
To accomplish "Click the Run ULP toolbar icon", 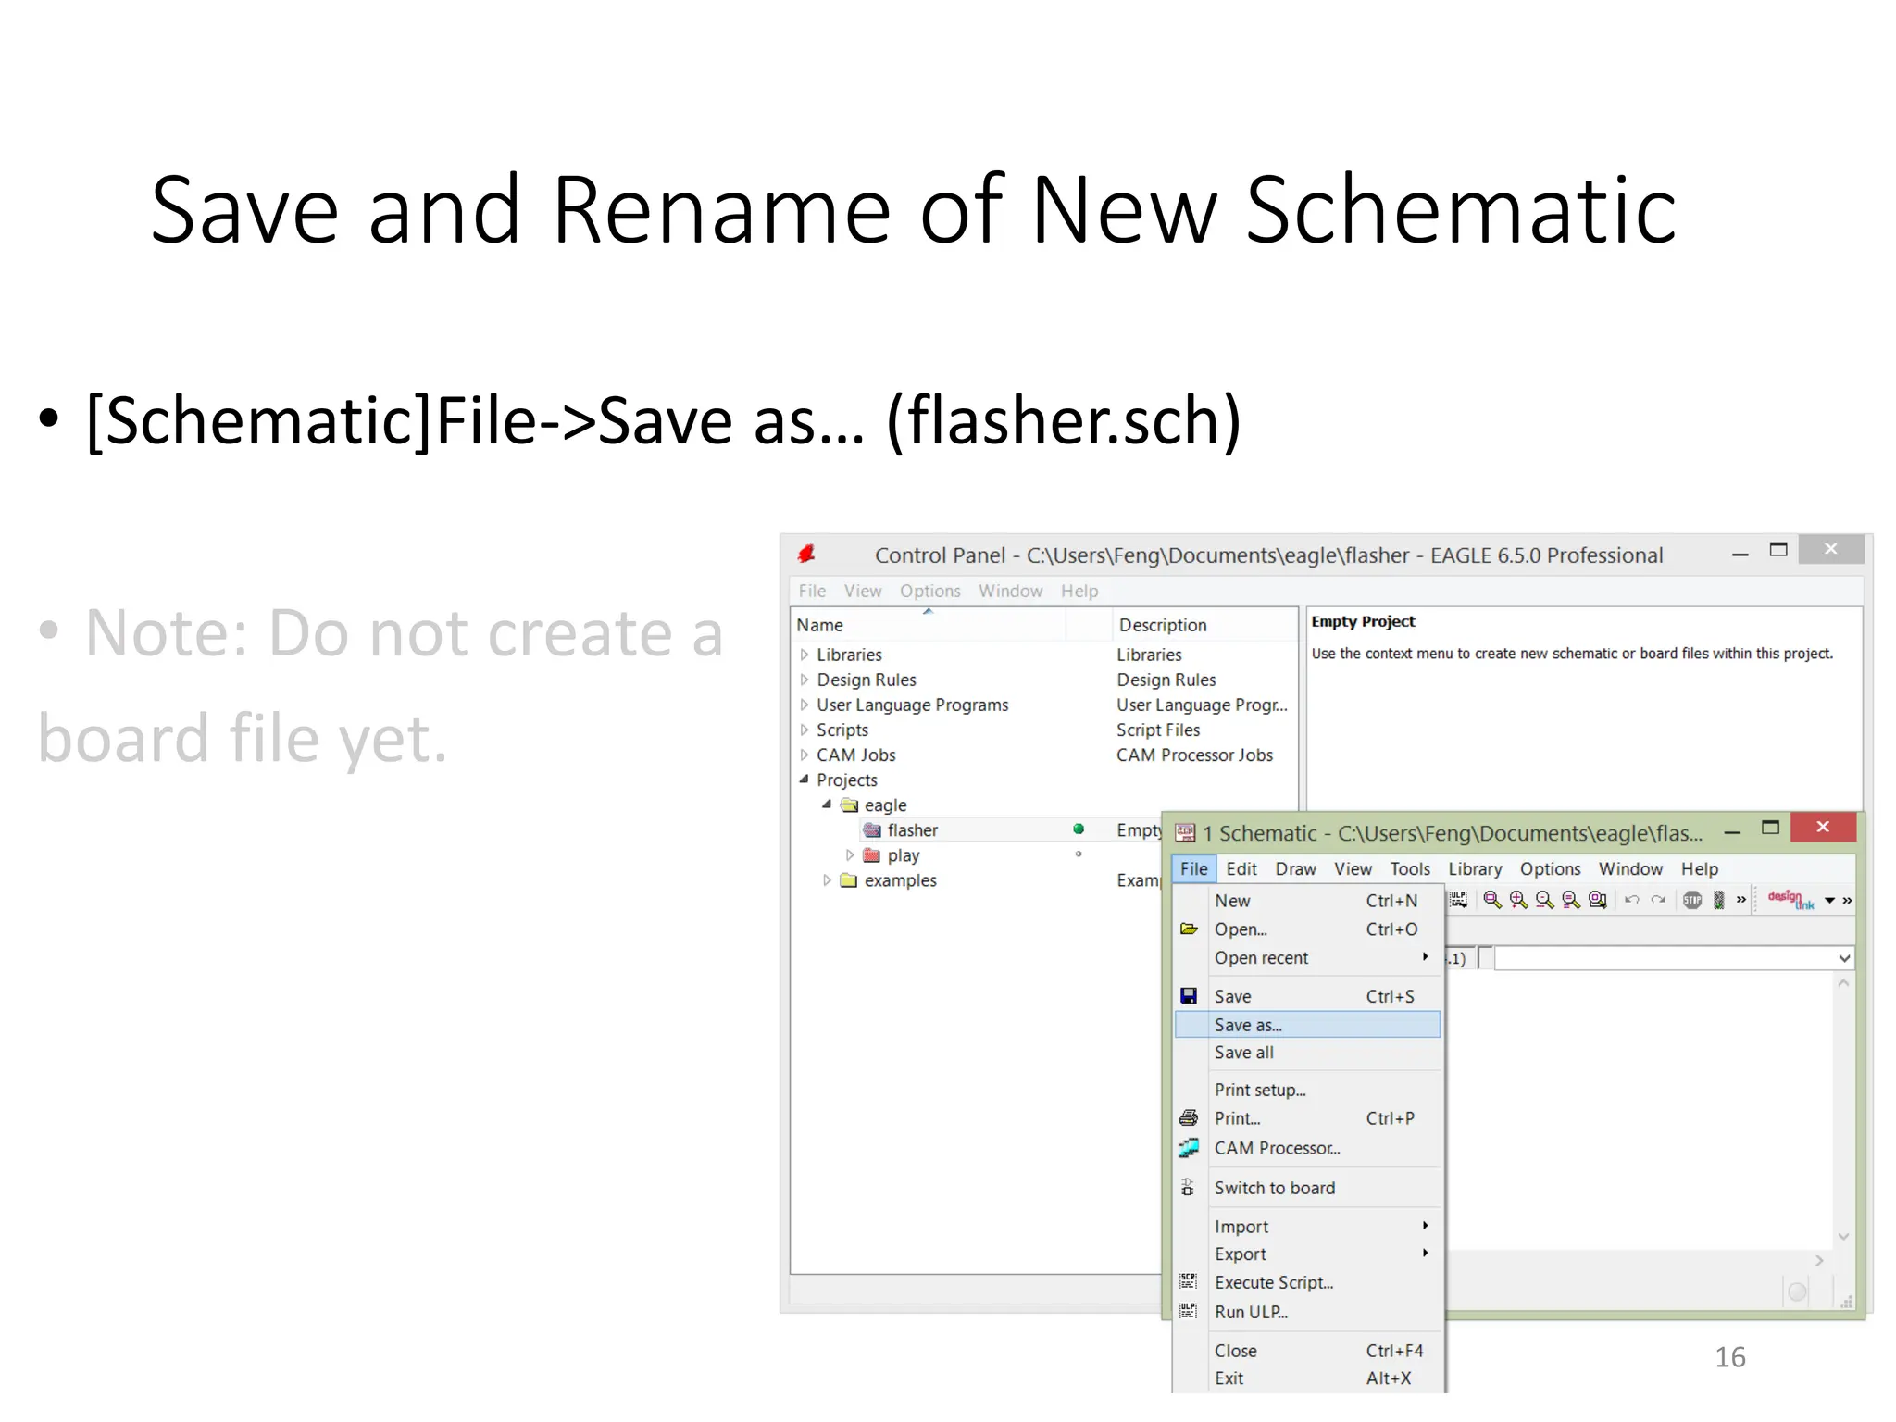I will pos(1459,900).
